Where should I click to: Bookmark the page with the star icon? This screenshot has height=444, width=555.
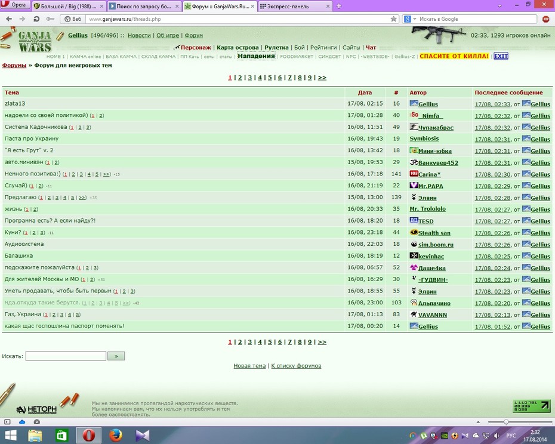(x=394, y=19)
